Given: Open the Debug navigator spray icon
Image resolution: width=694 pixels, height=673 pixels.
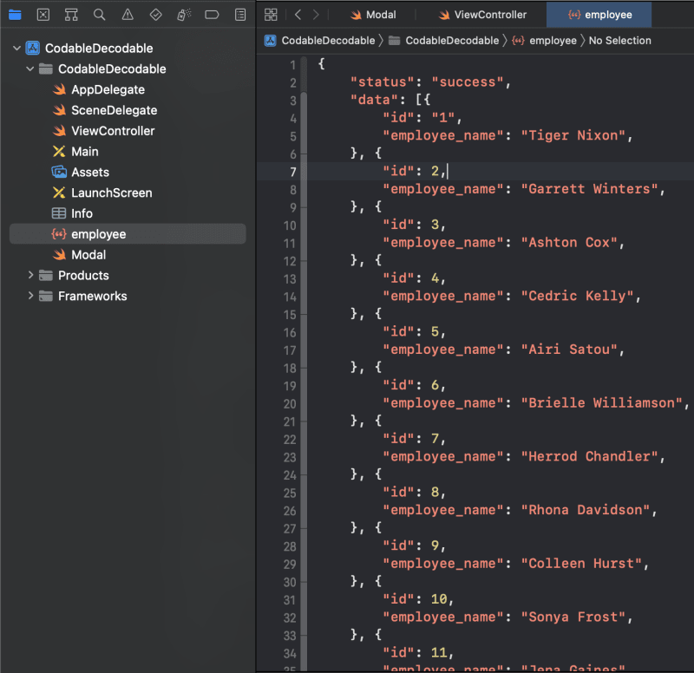Looking at the screenshot, I should 184,15.
